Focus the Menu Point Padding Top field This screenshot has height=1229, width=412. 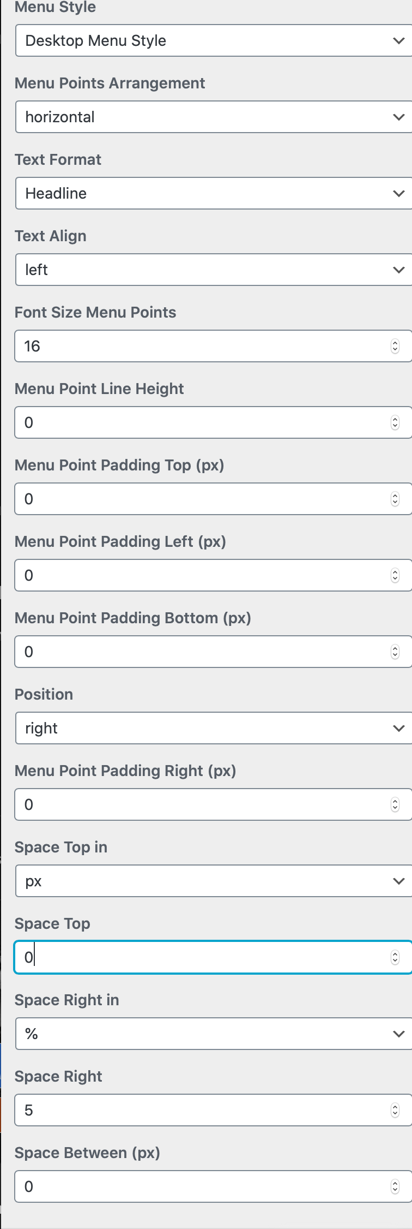point(202,499)
